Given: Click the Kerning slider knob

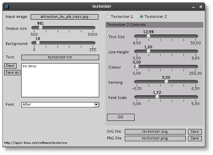Looking at the screenshot, I should 166,82.
